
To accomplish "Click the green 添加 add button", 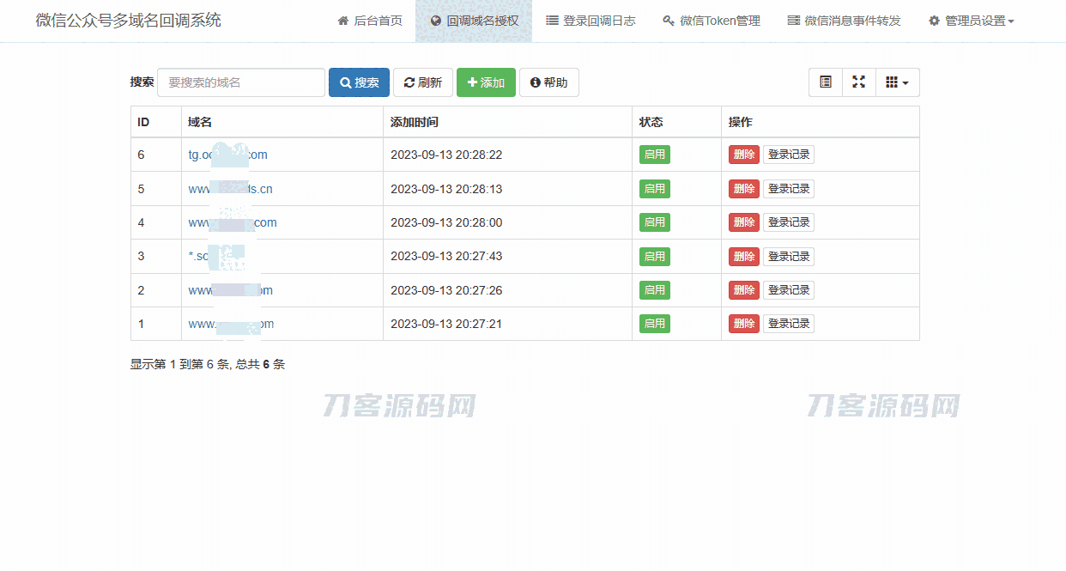I will point(486,82).
